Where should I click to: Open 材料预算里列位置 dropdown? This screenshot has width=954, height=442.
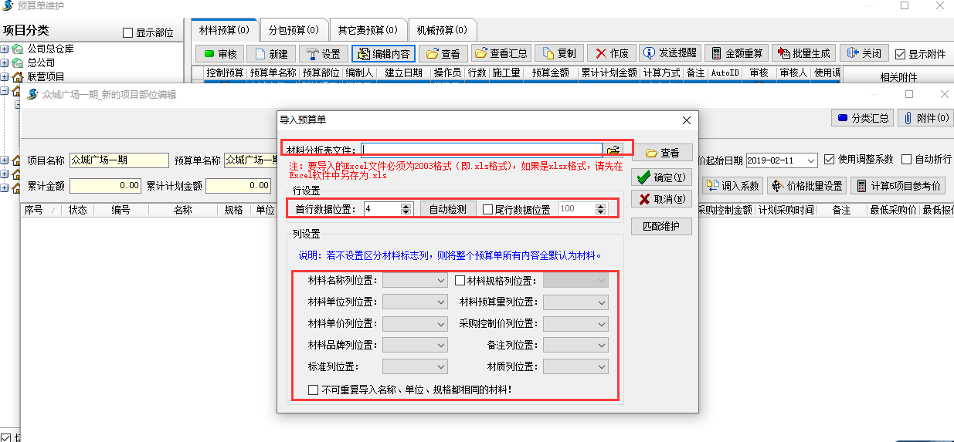pyautogui.click(x=575, y=302)
